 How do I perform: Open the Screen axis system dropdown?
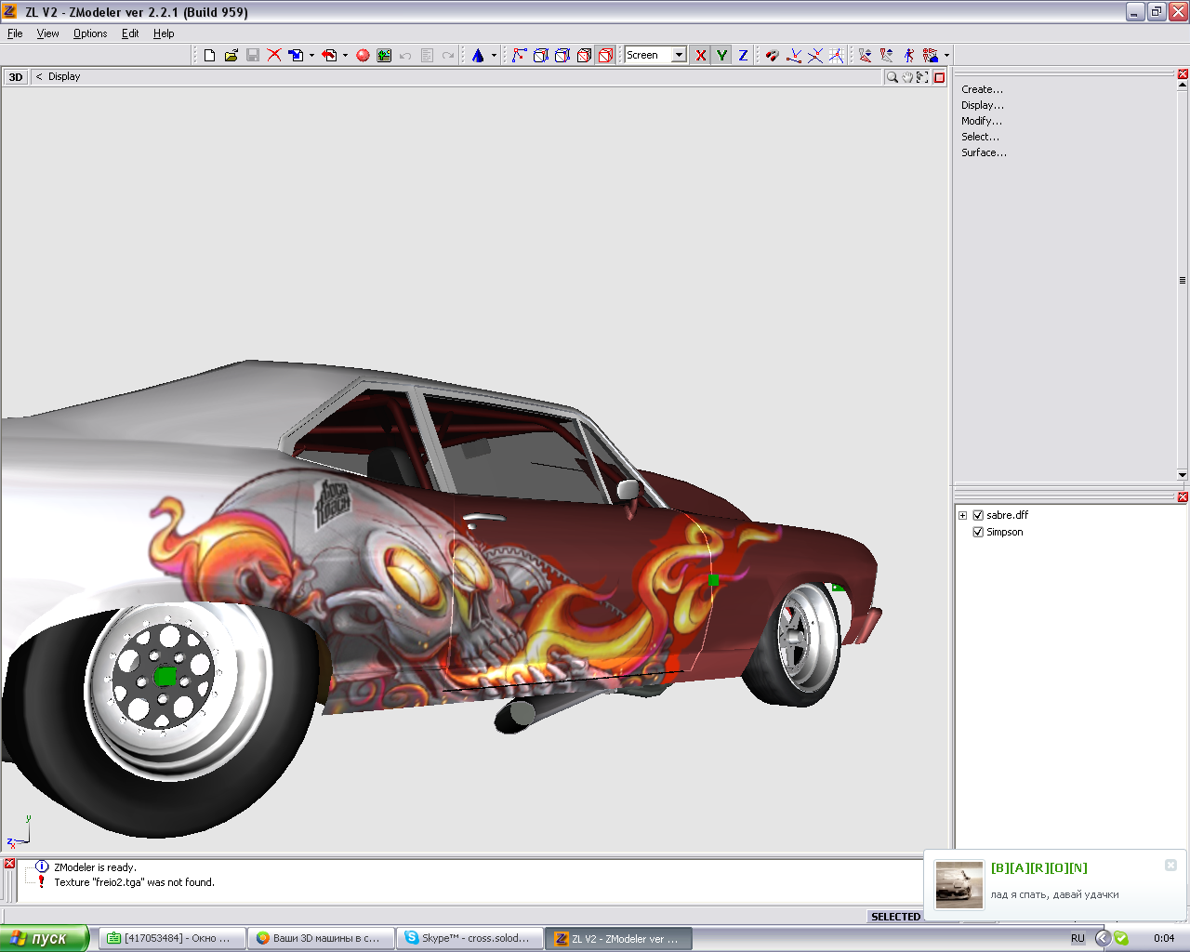(679, 55)
